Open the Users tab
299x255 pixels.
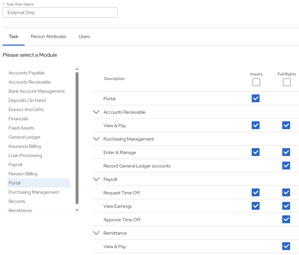84,36
